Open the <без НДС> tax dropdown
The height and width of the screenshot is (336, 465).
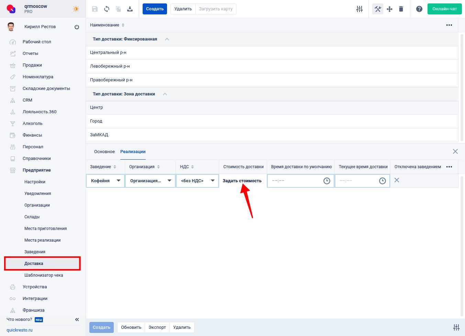[197, 181]
